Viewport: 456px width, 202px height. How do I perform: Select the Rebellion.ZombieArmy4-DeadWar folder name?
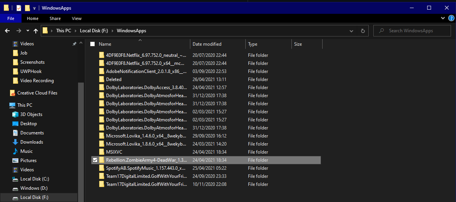(146, 160)
